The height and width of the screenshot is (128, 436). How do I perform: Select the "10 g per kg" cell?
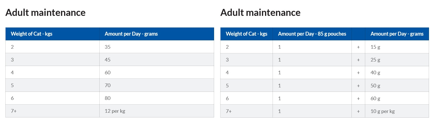(383, 111)
